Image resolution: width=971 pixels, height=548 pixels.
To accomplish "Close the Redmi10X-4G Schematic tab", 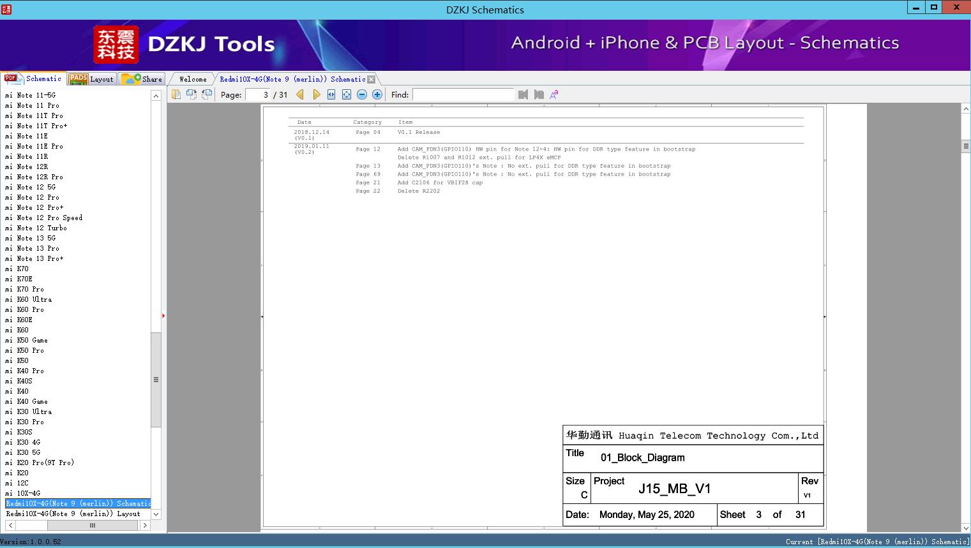I will [372, 79].
